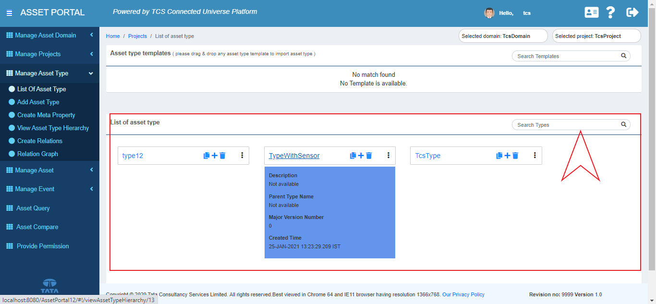Image resolution: width=656 pixels, height=304 pixels.
Task: Expand Manage Asset menu
Action: pos(91,170)
